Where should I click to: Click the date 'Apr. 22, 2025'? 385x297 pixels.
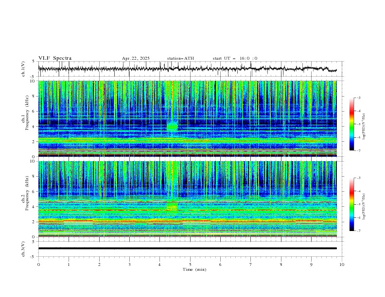[136, 58]
